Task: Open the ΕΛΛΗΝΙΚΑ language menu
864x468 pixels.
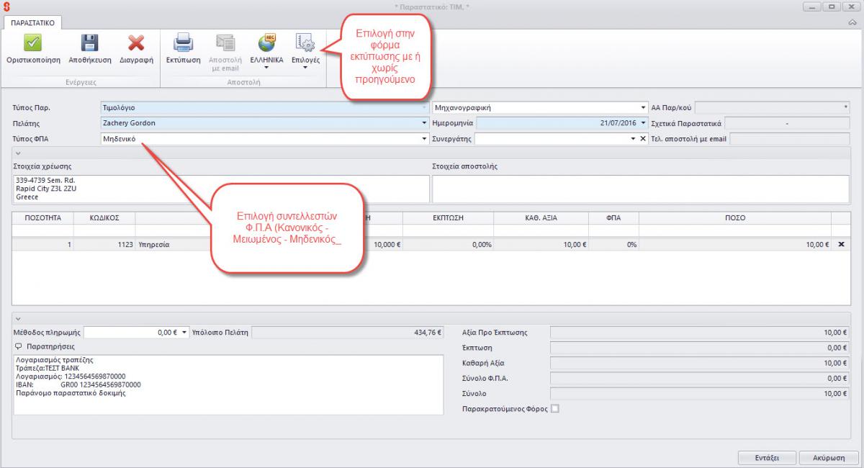Action: pyautogui.click(x=266, y=53)
